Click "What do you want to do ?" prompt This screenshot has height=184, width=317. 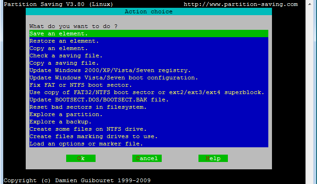click(74, 26)
